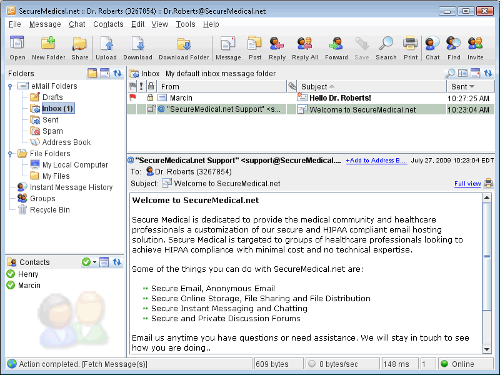Click the Add to Address Book link
The image size is (500, 375).
[376, 161]
